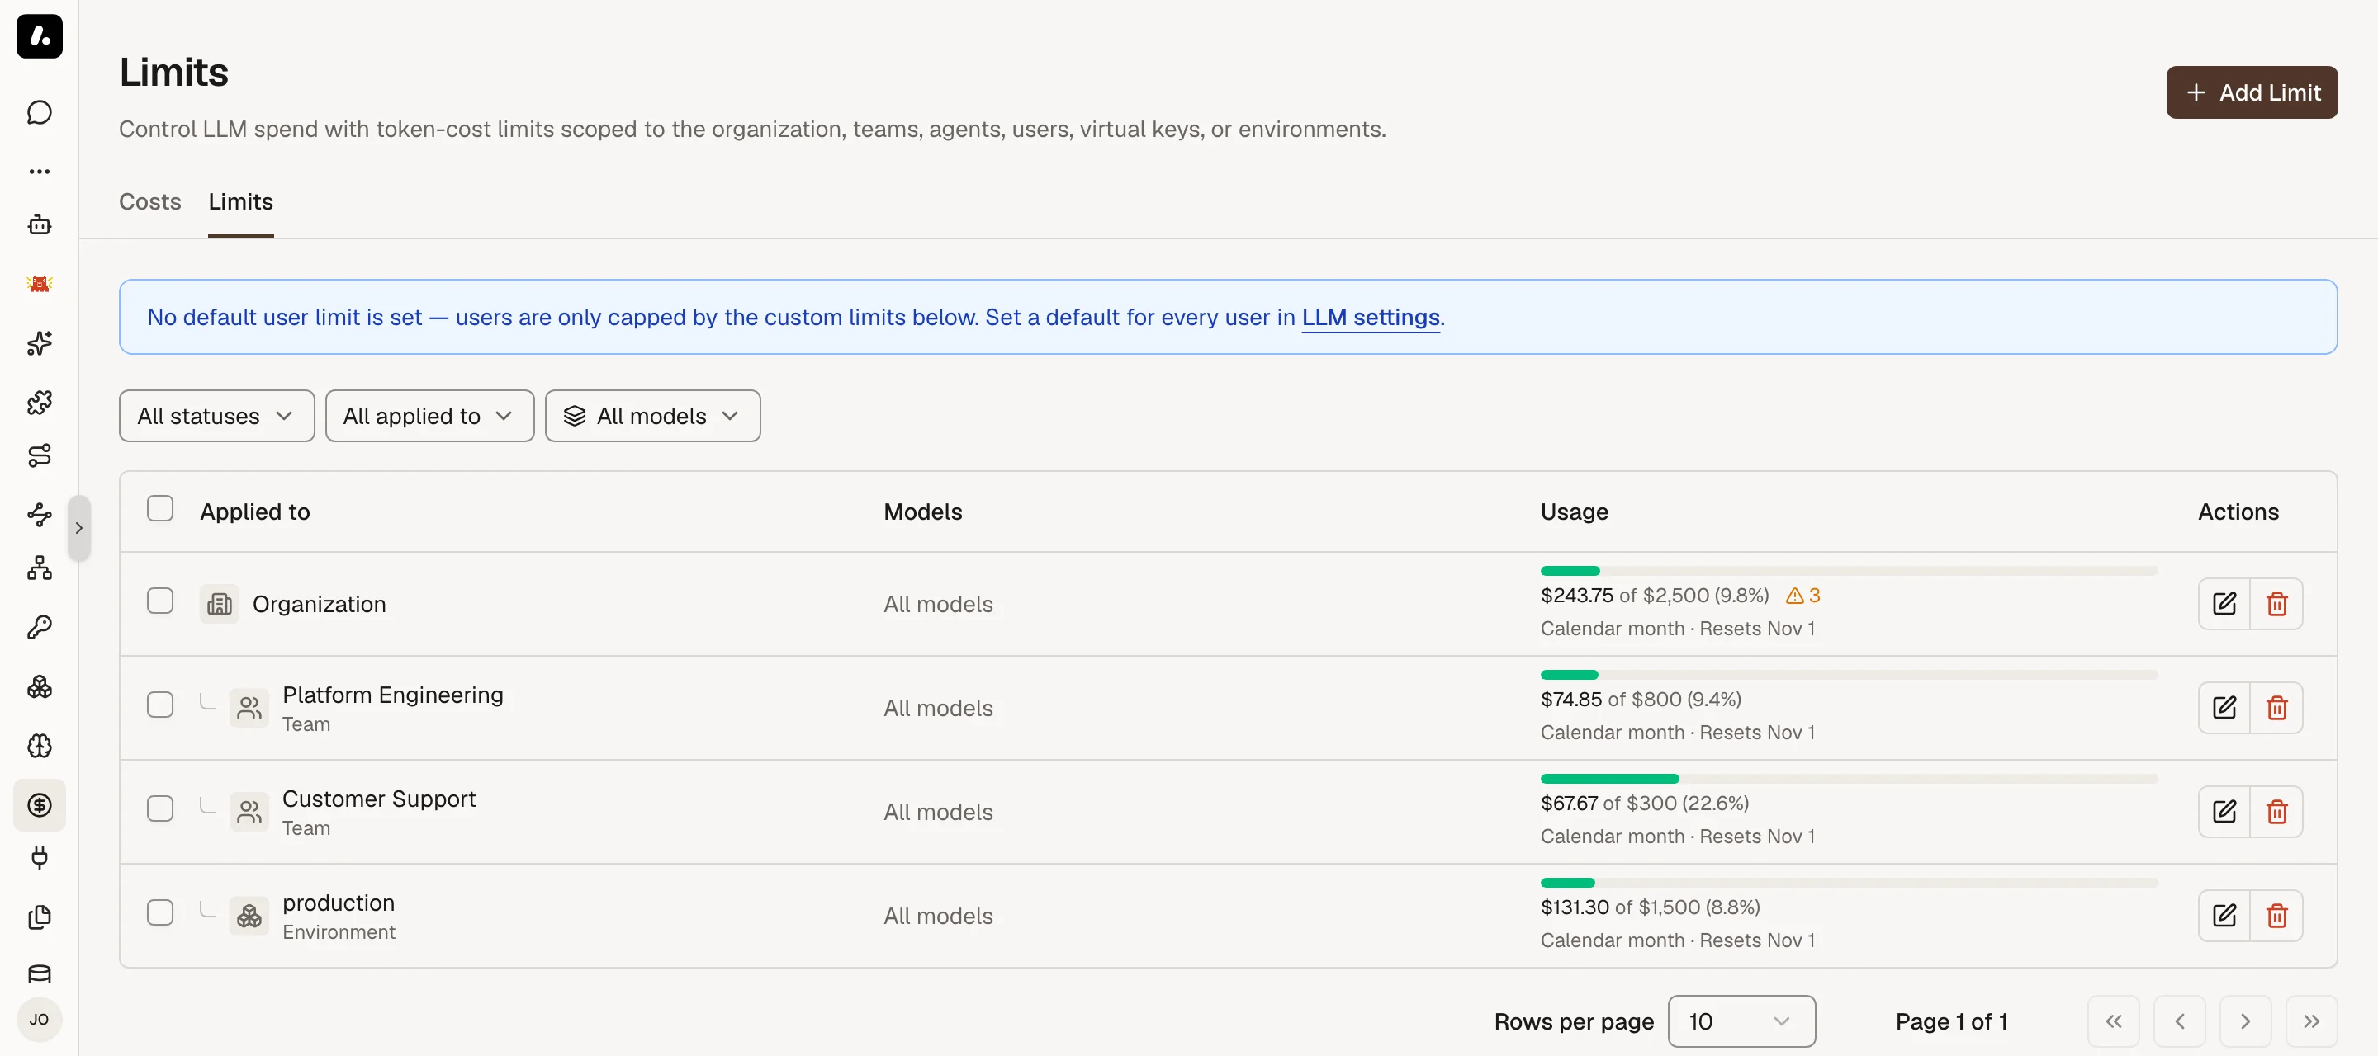The height and width of the screenshot is (1056, 2378).
Task: Edit the Organization limit
Action: tap(2224, 604)
